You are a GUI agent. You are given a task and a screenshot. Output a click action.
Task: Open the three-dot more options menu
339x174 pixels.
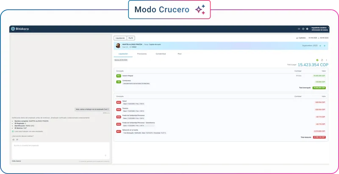[326, 60]
